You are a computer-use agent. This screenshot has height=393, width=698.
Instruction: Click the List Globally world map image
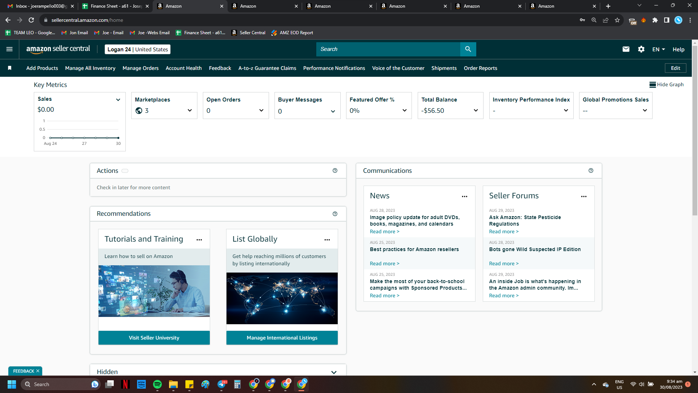point(282,298)
